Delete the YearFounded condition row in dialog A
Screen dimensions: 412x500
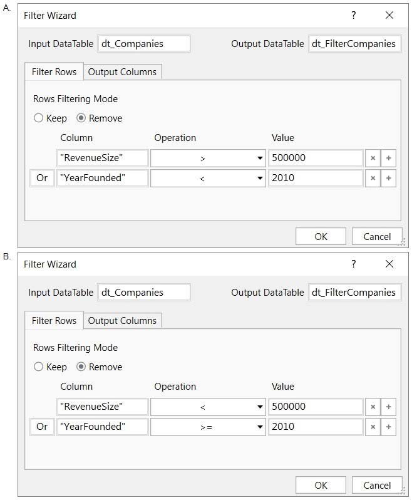(x=373, y=178)
